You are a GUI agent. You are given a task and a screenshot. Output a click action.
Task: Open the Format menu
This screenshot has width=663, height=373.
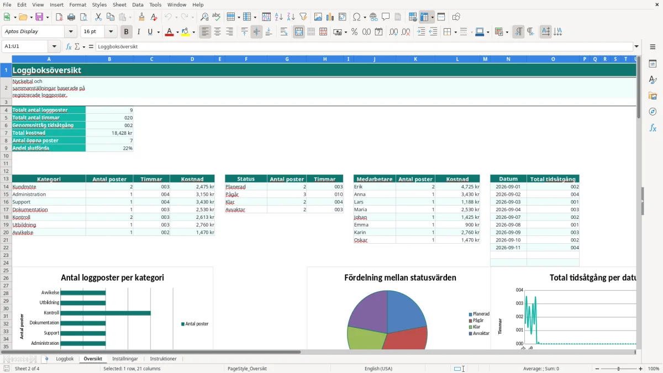click(78, 4)
